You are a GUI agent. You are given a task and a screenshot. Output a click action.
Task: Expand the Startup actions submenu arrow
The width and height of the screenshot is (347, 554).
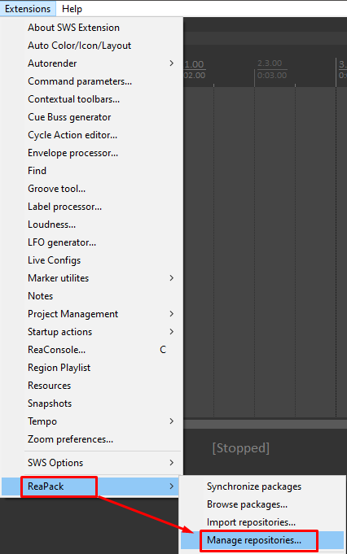pos(172,332)
